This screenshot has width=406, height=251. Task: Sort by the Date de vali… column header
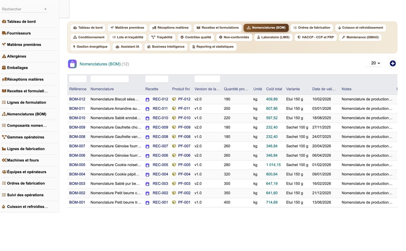point(324,89)
